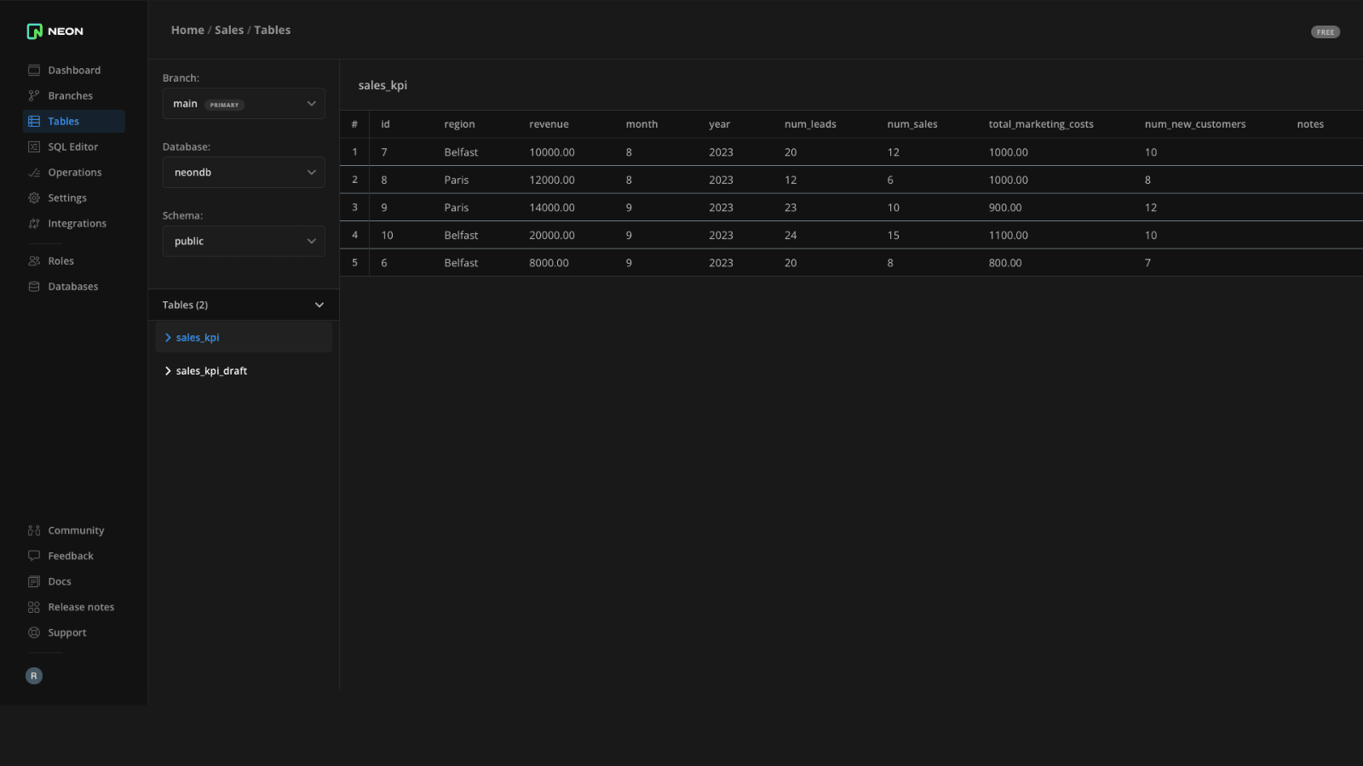The width and height of the screenshot is (1363, 766).
Task: Click the Support lifebuoy icon
Action: point(34,632)
